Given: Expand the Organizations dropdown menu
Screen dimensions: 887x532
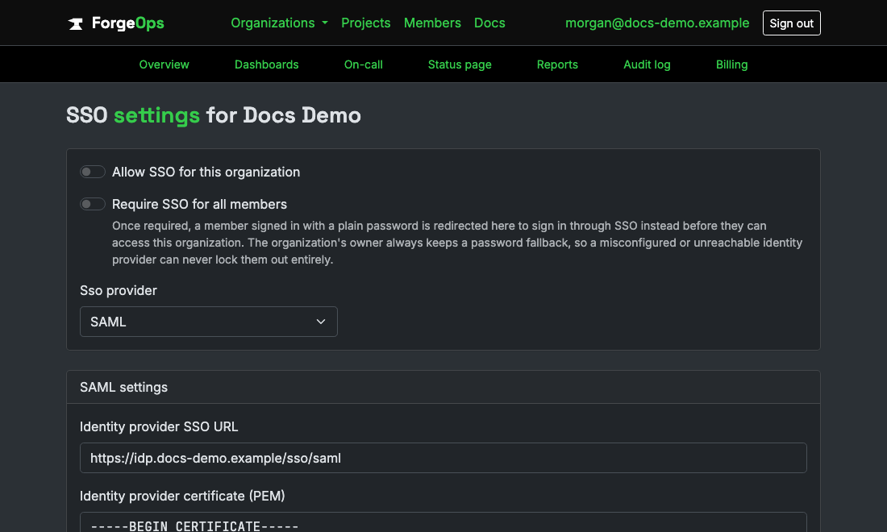Looking at the screenshot, I should pos(279,23).
